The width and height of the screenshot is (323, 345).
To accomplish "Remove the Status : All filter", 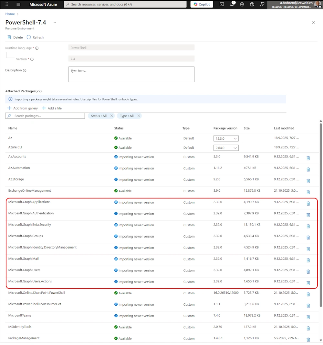I will click(112, 116).
